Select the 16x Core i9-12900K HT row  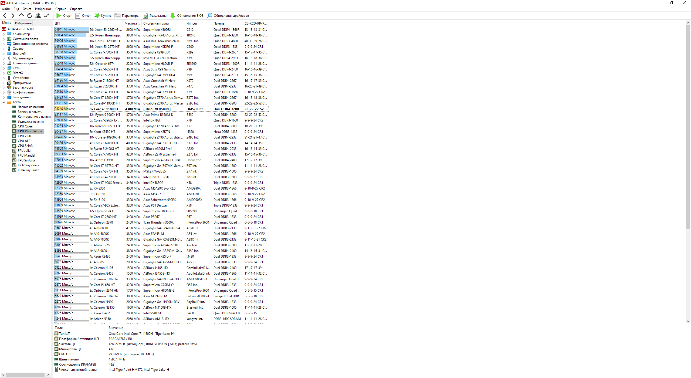(161, 41)
